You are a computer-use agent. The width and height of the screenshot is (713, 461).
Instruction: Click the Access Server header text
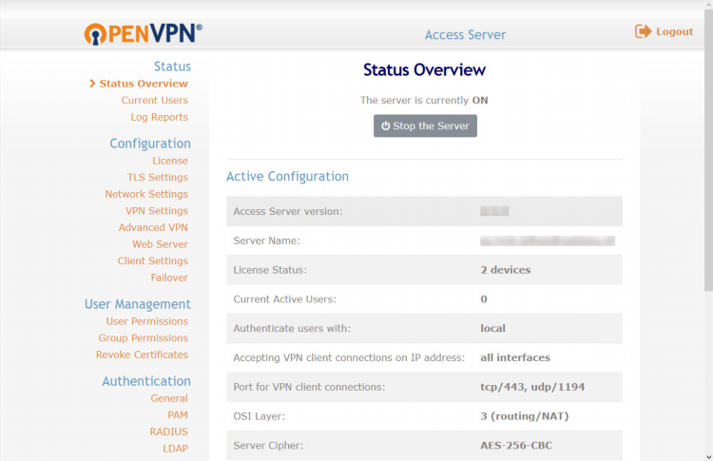click(465, 35)
